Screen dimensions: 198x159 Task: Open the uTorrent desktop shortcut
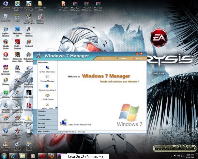6,94
